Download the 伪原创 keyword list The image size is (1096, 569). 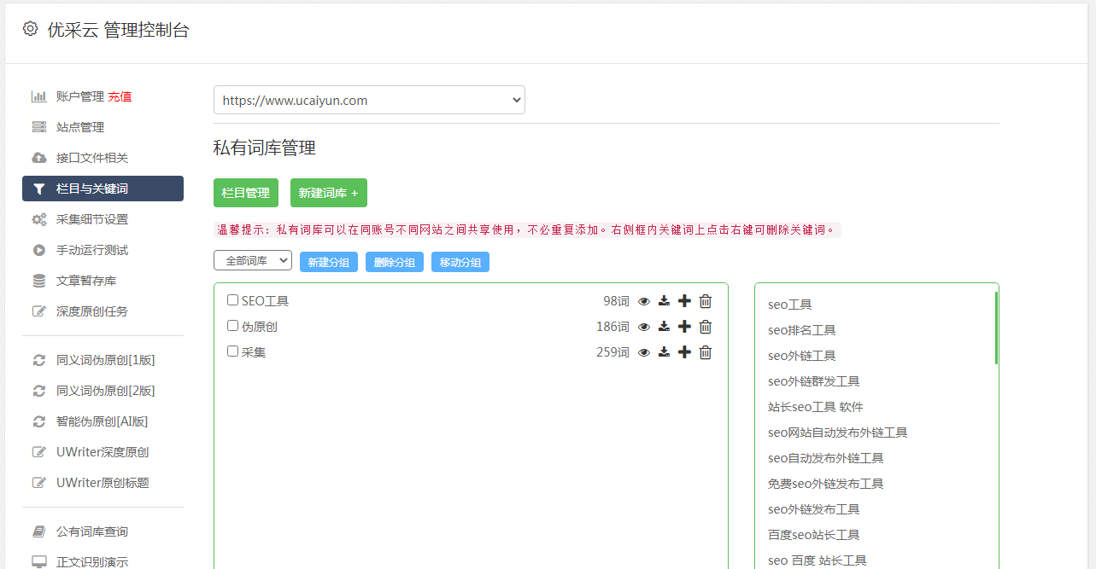click(x=664, y=326)
